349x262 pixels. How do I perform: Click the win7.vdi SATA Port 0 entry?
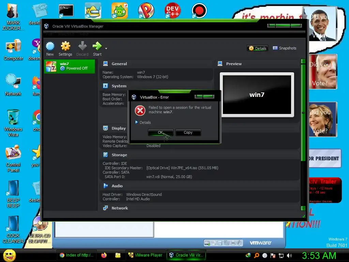[169, 177]
